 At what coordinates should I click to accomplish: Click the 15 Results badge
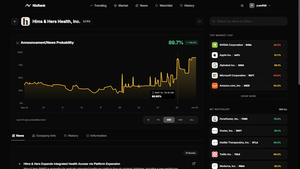190,153
